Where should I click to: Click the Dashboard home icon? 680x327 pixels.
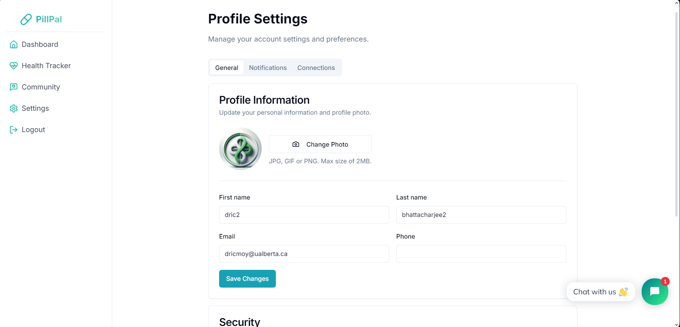pyautogui.click(x=13, y=44)
